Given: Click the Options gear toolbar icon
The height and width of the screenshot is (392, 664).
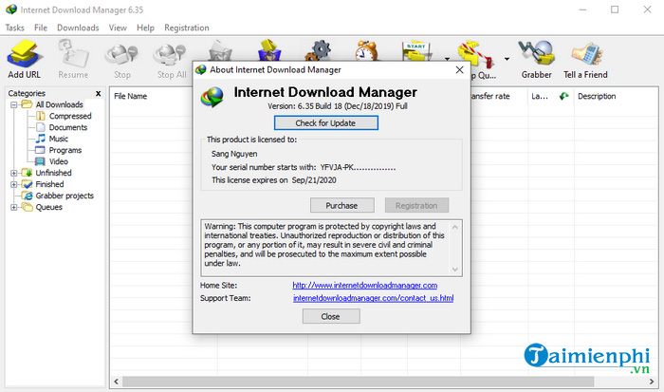Looking at the screenshot, I should 318,51.
